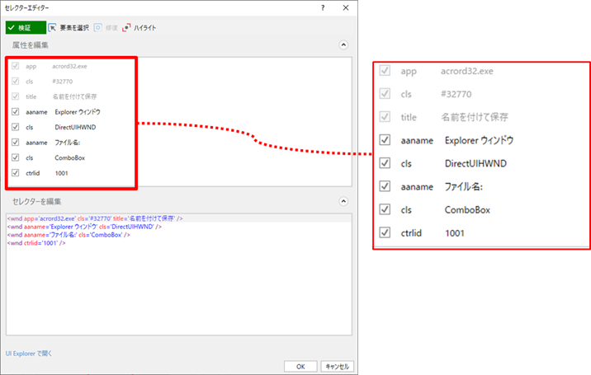Click the 修復 repair toolbar item
This screenshot has height=375, width=591.
tap(106, 27)
